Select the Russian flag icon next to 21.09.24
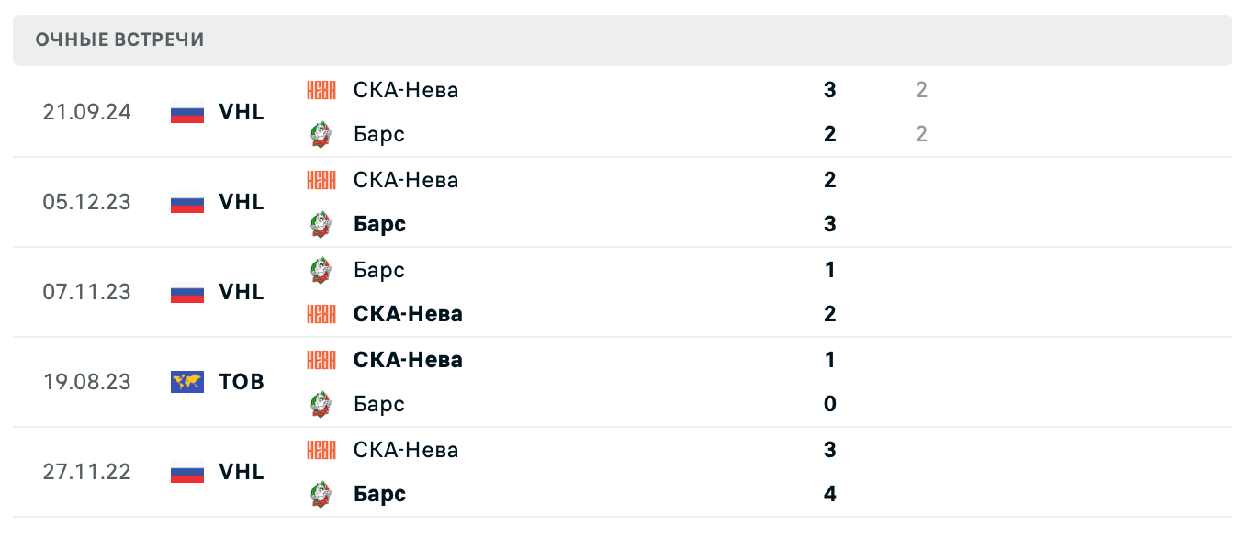Viewport: 1249px width, 538px height. pyautogui.click(x=186, y=112)
